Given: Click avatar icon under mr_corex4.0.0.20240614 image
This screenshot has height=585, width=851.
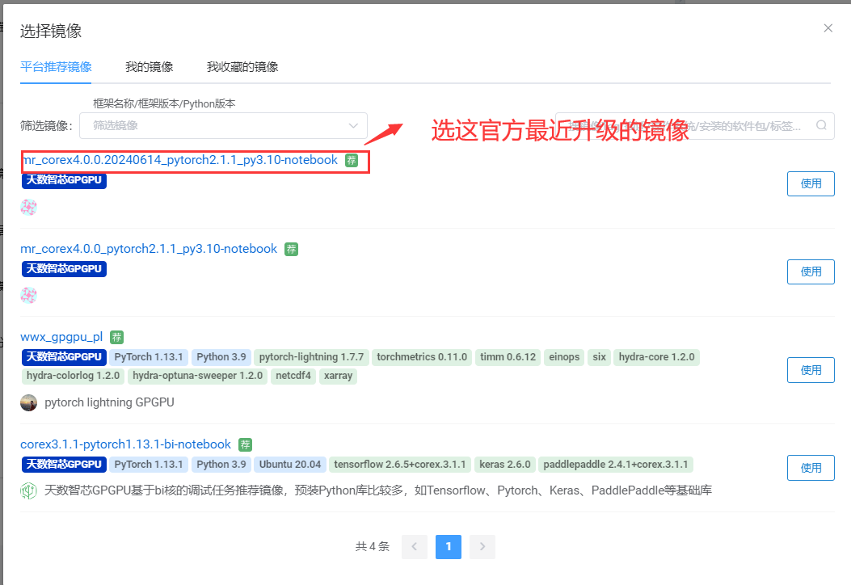Looking at the screenshot, I should click(29, 207).
